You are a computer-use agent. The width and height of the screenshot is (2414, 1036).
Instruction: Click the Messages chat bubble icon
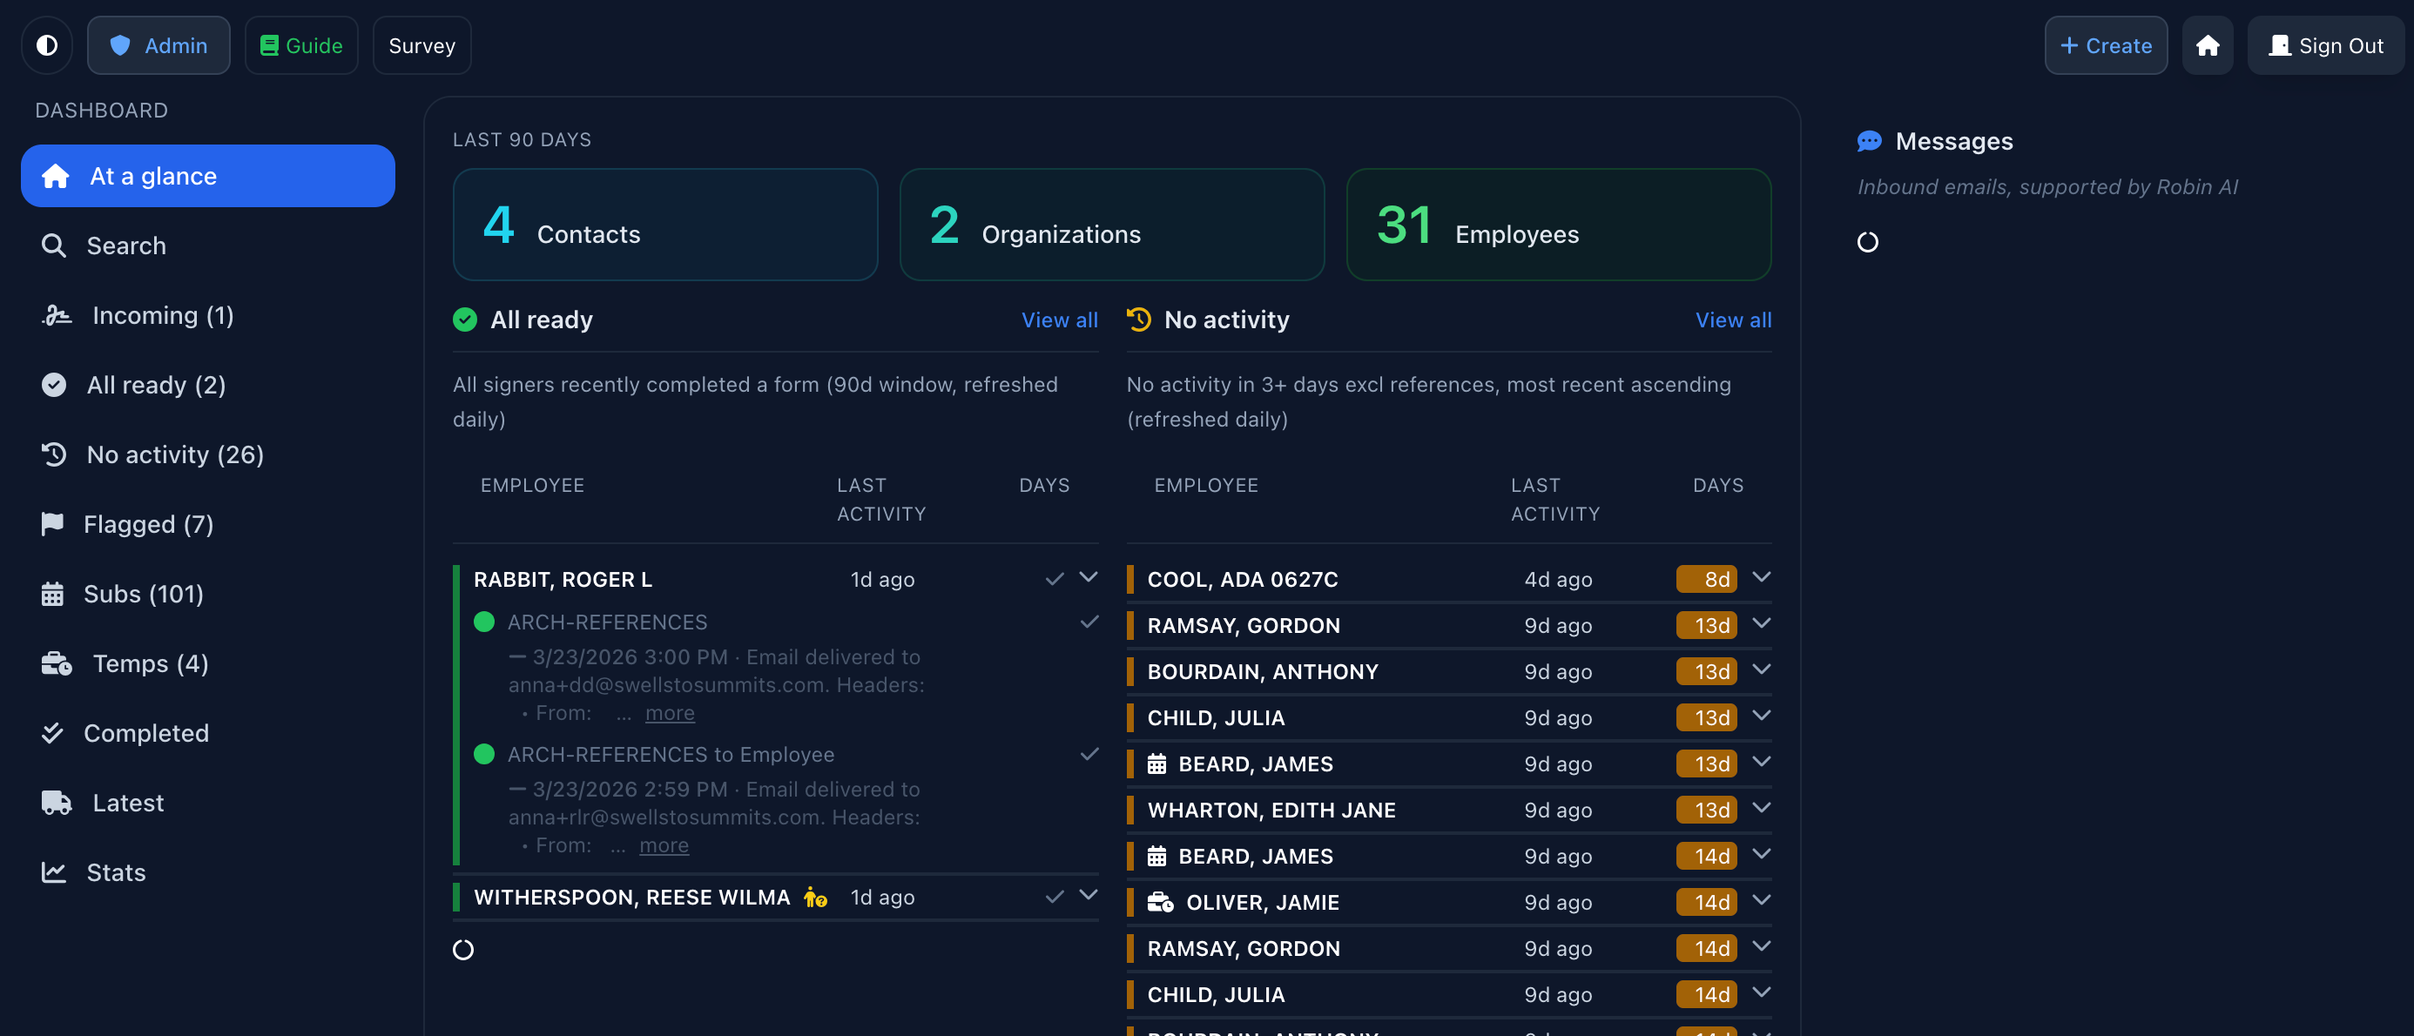click(x=1869, y=141)
